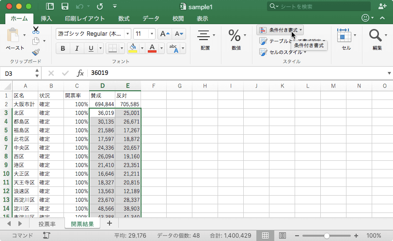Screen dimensions: 393x241
Task: Toggle Italic formatting
Action: (x=77, y=48)
